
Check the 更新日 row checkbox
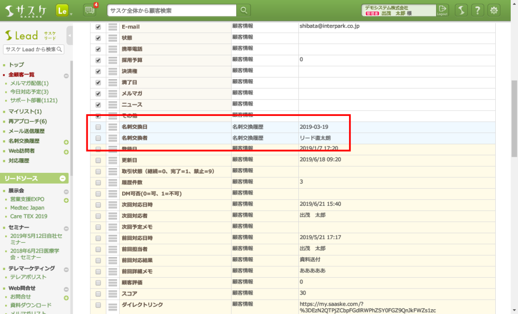(98, 160)
